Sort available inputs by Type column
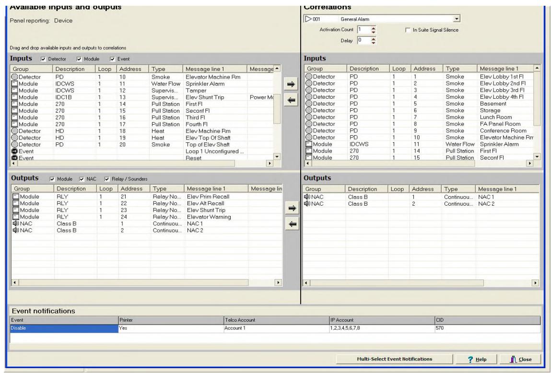The width and height of the screenshot is (551, 373). [x=166, y=69]
